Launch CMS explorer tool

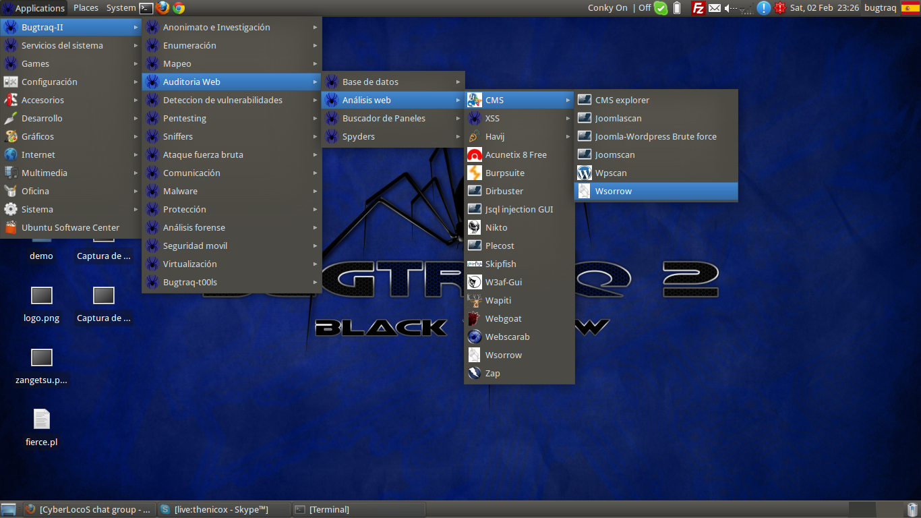[x=656, y=100]
